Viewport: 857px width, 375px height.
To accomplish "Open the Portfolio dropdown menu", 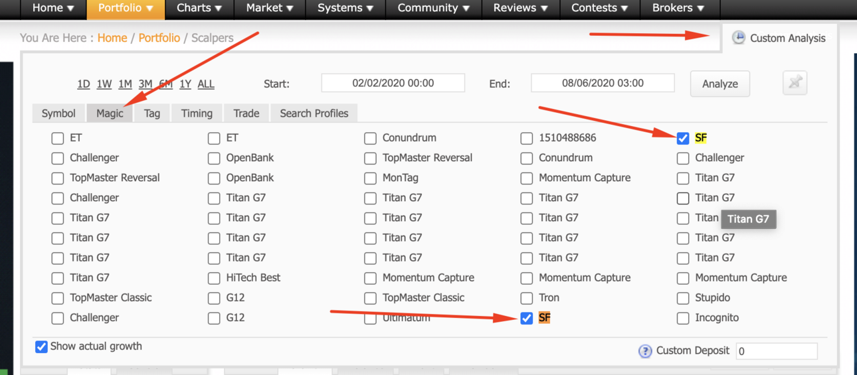I will (x=126, y=9).
